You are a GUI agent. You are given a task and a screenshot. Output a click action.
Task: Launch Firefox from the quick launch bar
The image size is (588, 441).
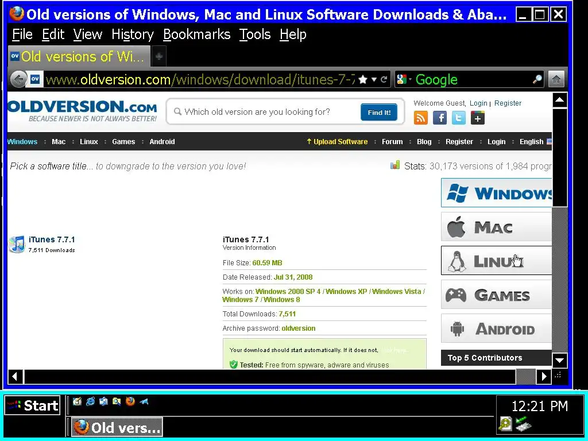click(130, 401)
